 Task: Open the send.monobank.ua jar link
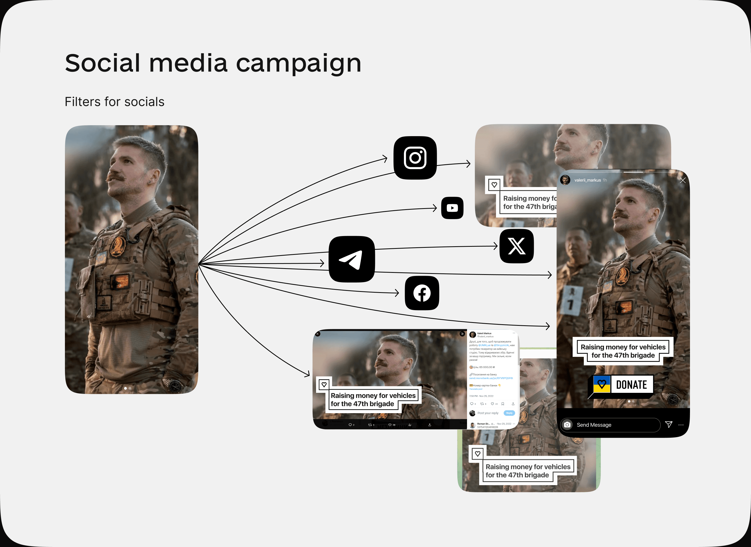pos(491,378)
